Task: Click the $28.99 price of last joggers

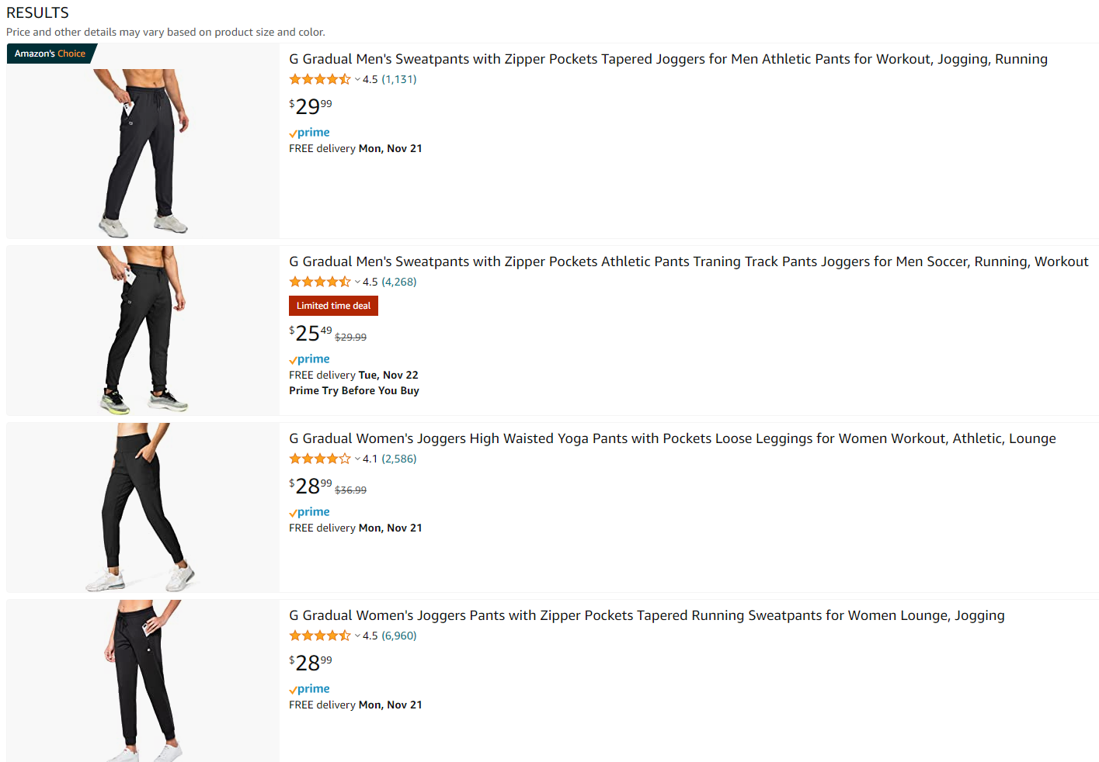Action: point(311,663)
